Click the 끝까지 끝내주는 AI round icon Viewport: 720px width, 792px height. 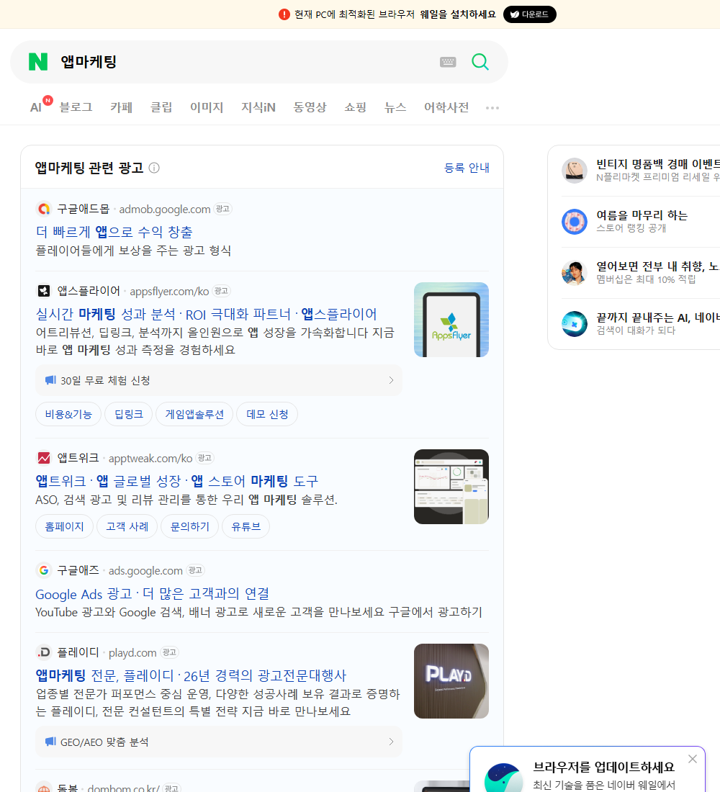(x=575, y=324)
